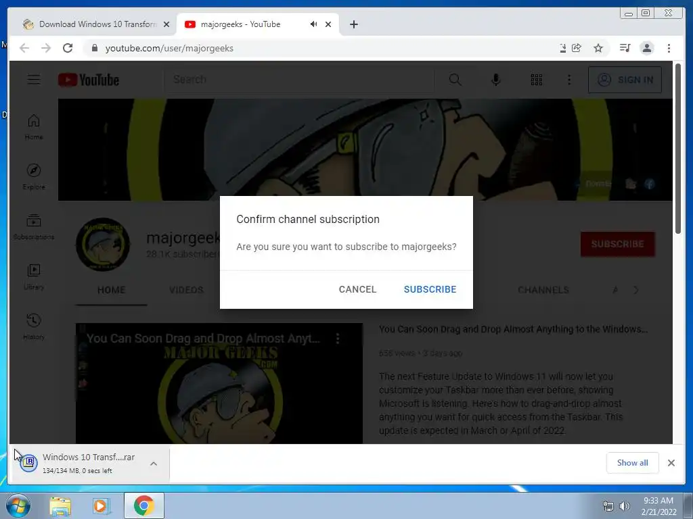Open History in the sidebar
693x519 pixels.
tap(34, 326)
